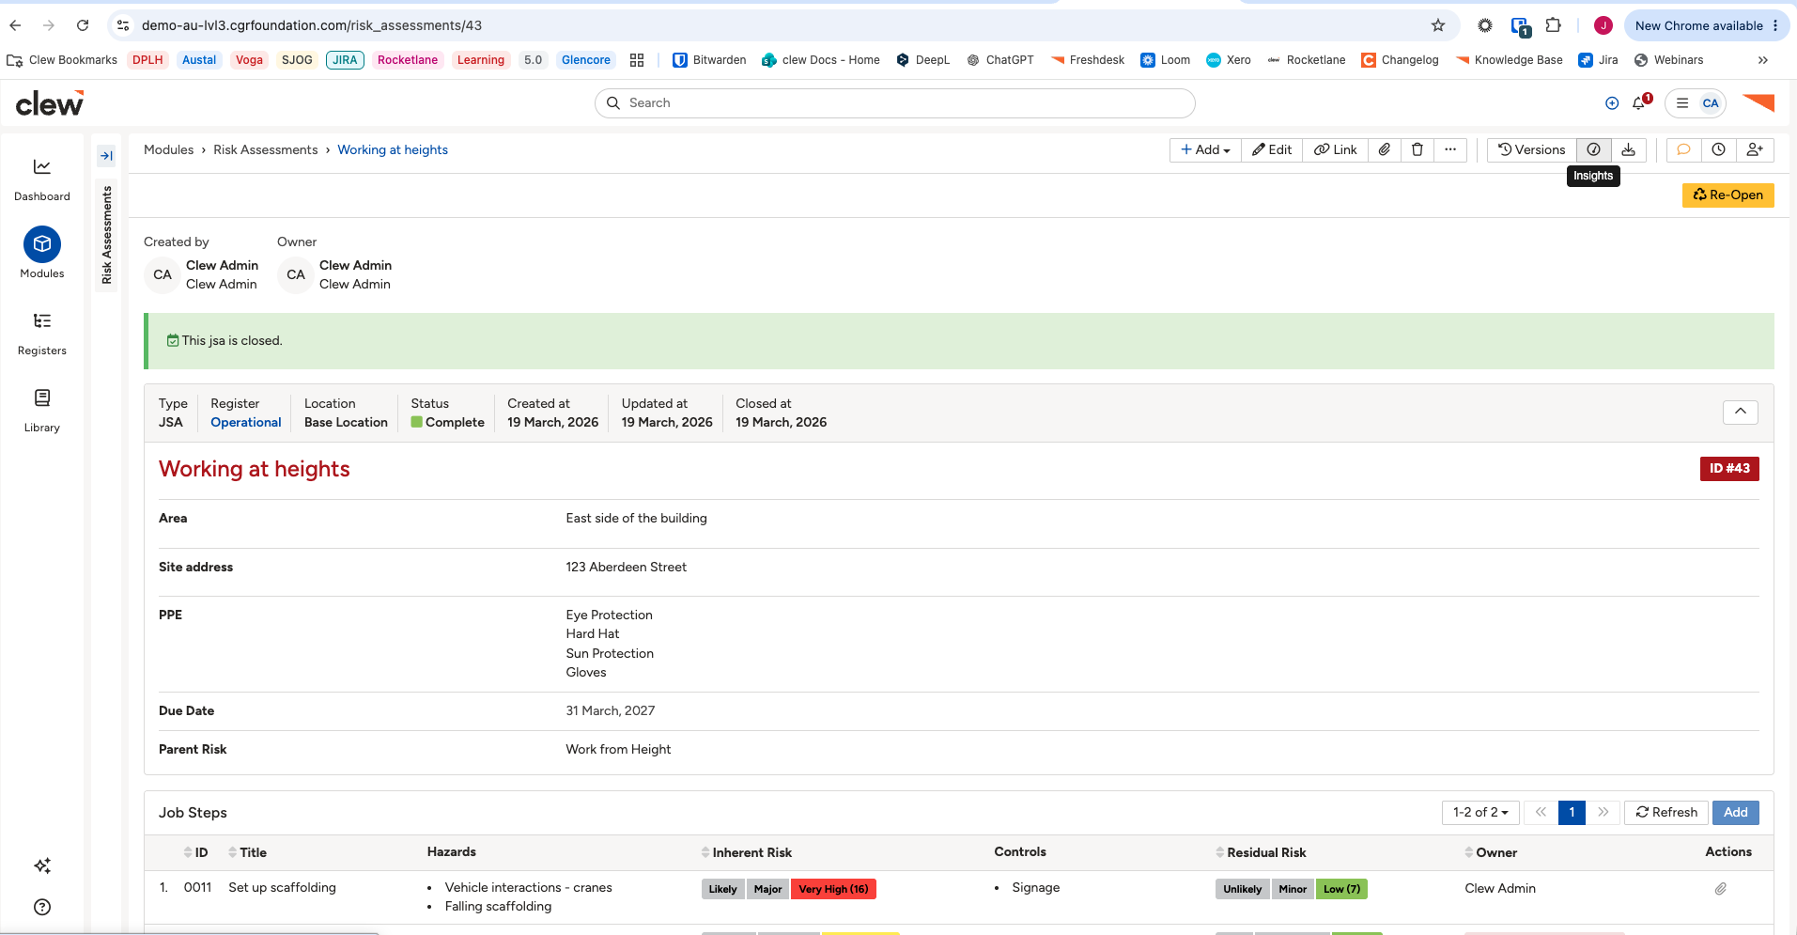Open the Add dropdown menu
This screenshot has height=935, width=1797.
pos(1205,149)
